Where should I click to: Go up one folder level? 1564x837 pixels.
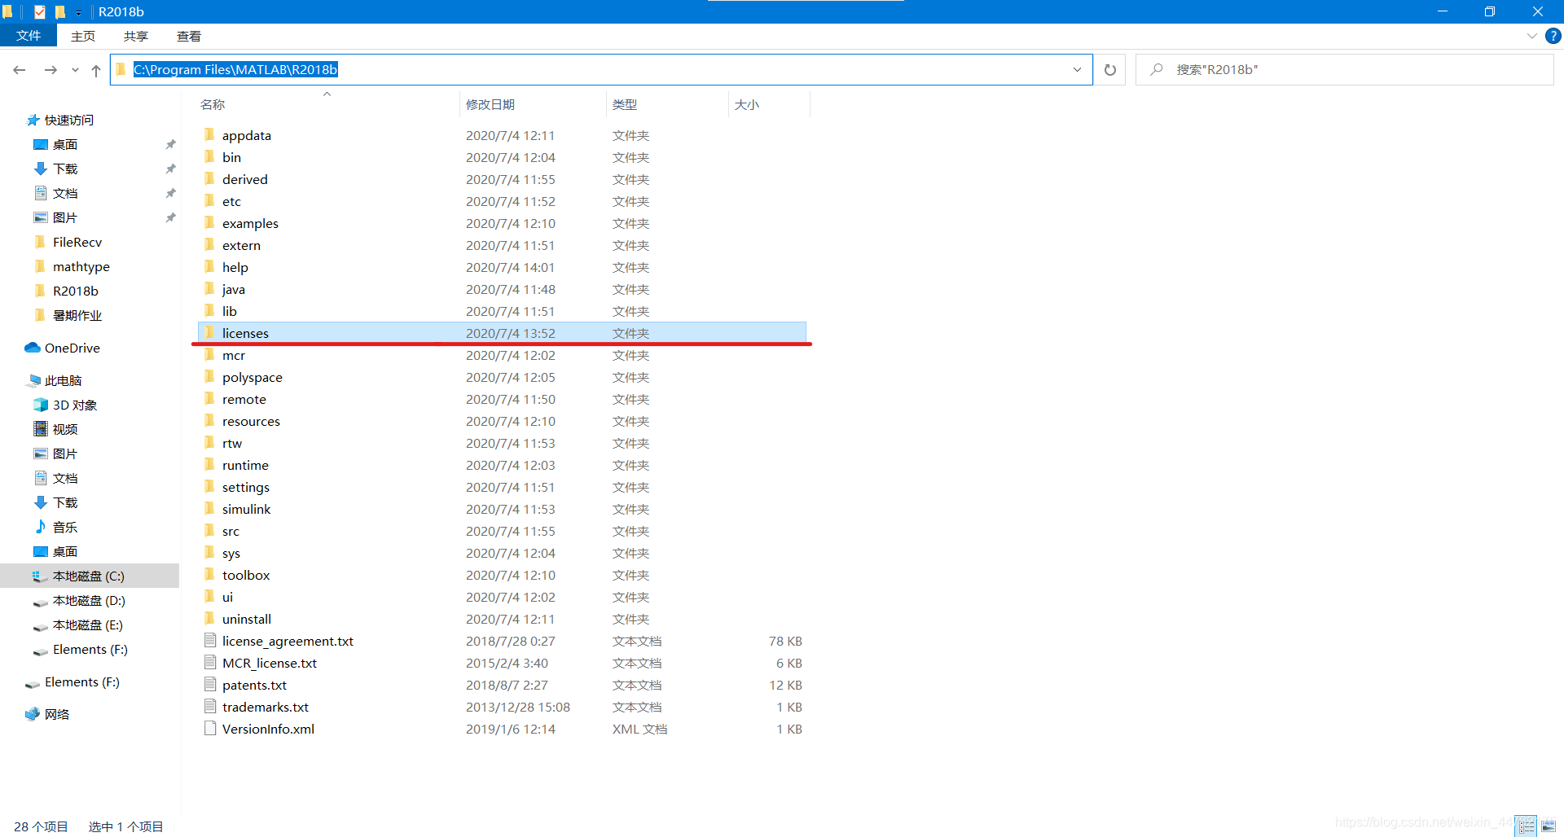pos(96,70)
